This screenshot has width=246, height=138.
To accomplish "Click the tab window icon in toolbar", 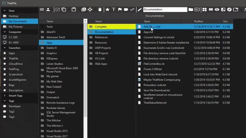I will click(236, 10).
